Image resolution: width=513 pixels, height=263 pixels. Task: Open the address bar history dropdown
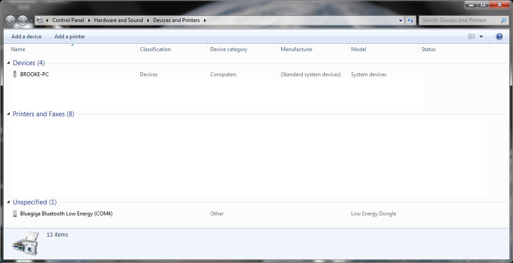(x=400, y=20)
